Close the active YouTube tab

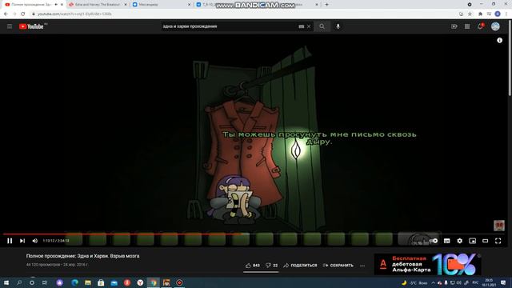pyautogui.click(x=62, y=5)
